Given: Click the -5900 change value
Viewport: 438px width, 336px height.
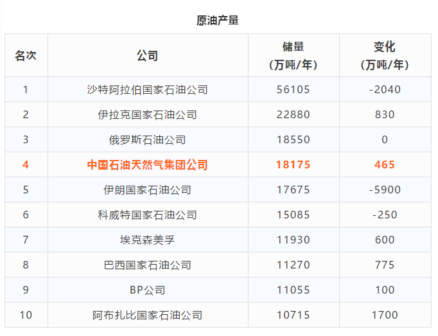Looking at the screenshot, I should pyautogui.click(x=385, y=190).
